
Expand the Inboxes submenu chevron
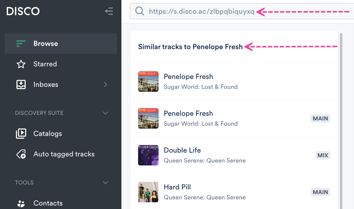click(106, 84)
